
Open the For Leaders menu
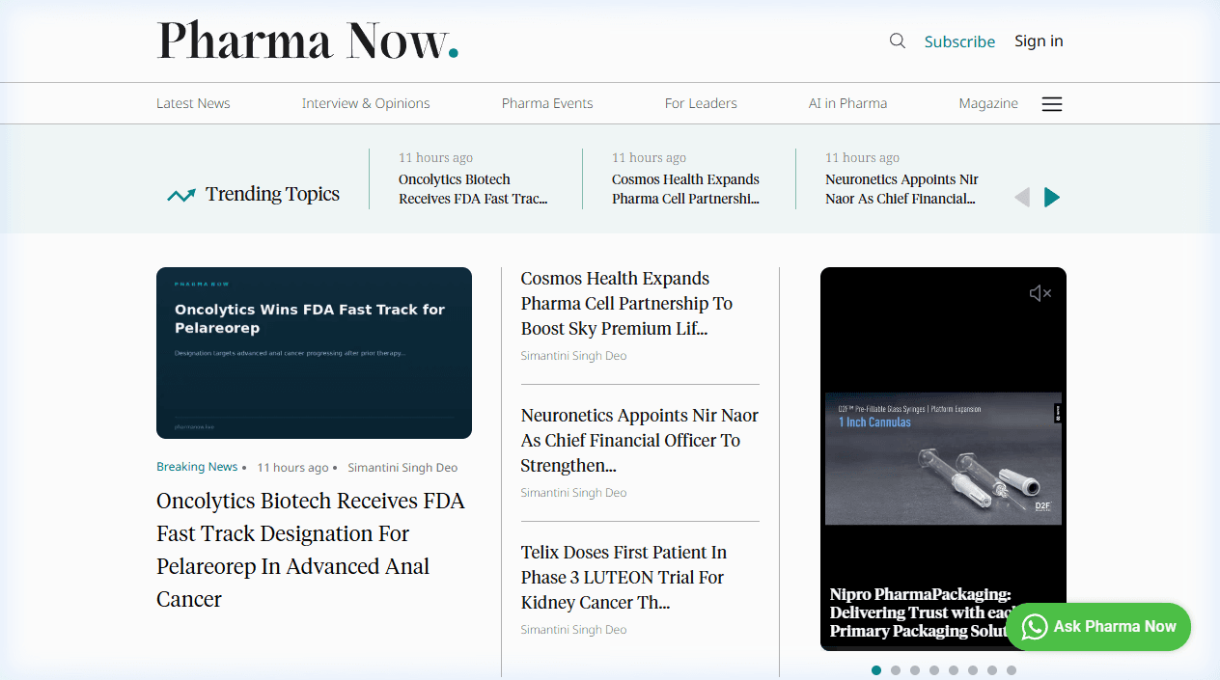[701, 103]
